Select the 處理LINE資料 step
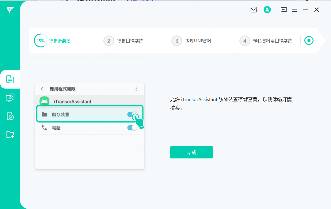Screen dimensions: 331x209 coord(192,40)
